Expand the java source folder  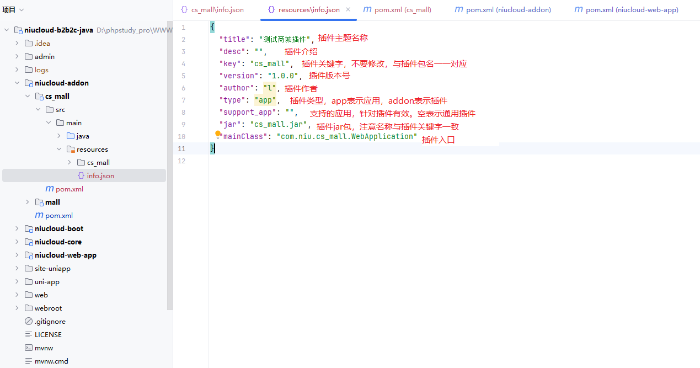point(59,136)
